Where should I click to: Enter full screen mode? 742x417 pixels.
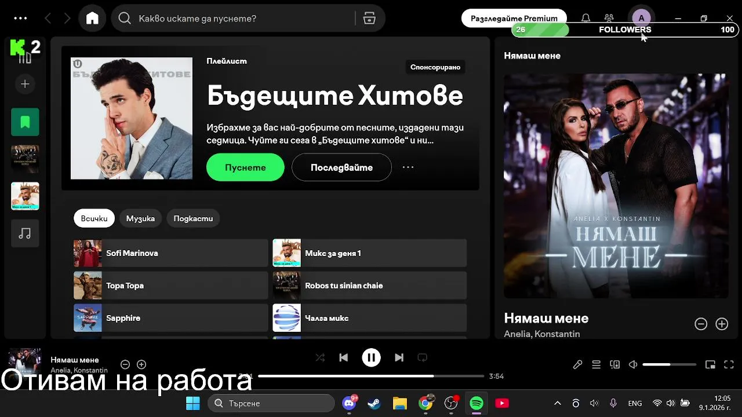coord(729,364)
